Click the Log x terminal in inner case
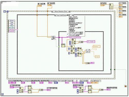Viewport: 129px width, 97px height. [x=97, y=56]
